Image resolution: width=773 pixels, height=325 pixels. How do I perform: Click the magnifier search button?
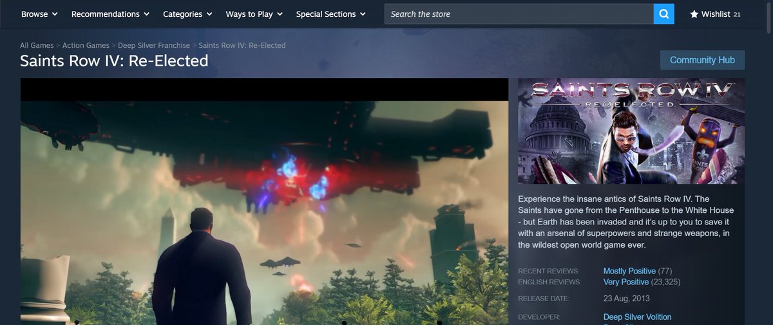pyautogui.click(x=664, y=14)
